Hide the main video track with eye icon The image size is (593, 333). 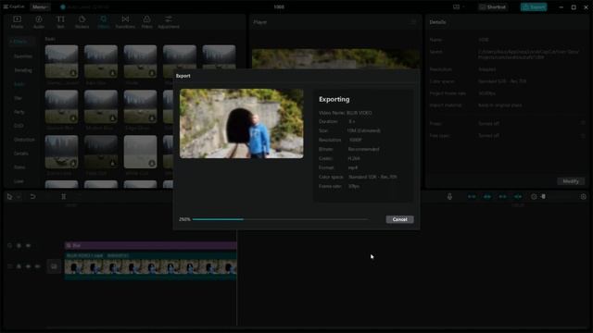[x=28, y=266]
